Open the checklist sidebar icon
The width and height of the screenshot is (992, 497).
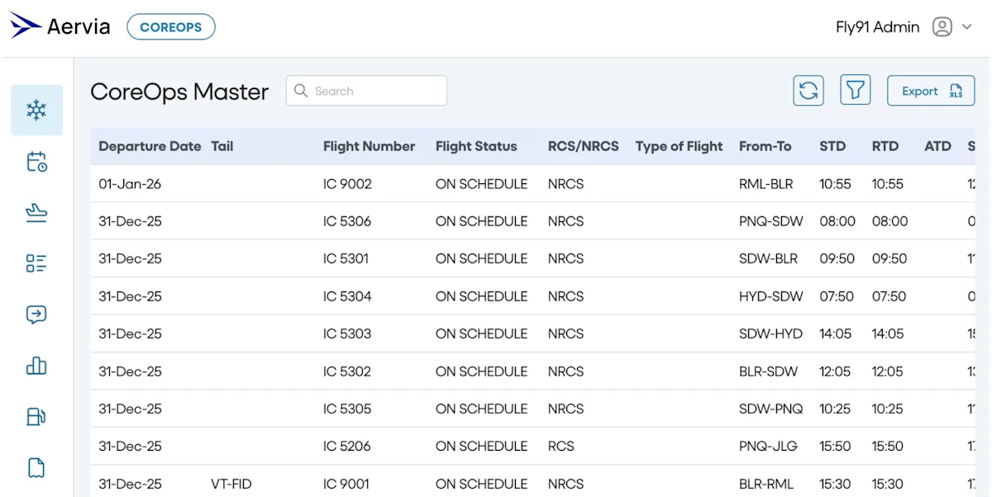coord(36,263)
